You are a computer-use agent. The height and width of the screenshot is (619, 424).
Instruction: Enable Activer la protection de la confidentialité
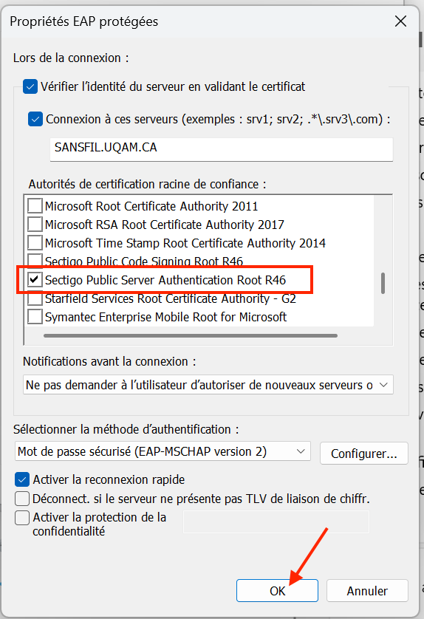[x=22, y=518]
